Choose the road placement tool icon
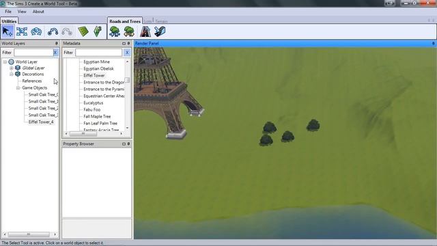 coord(145,31)
